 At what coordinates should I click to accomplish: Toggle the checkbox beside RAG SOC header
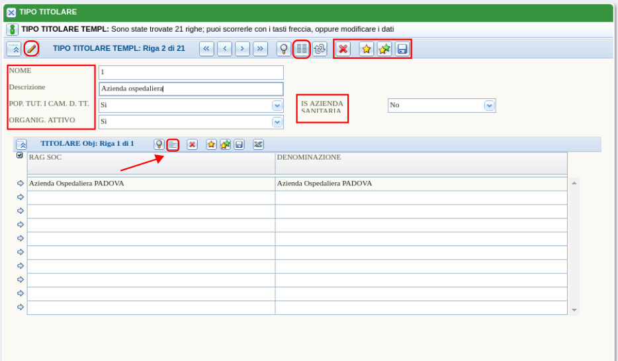click(x=20, y=156)
